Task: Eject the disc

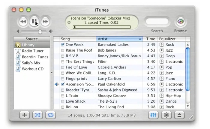Action: click(x=179, y=115)
